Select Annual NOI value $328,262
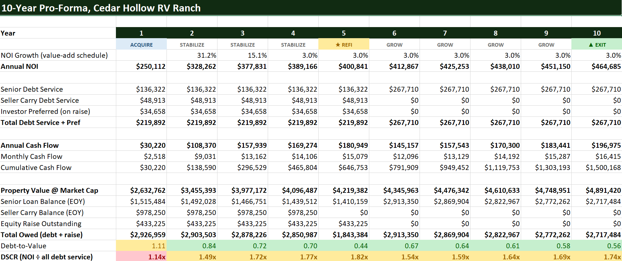622x261 pixels. 192,67
